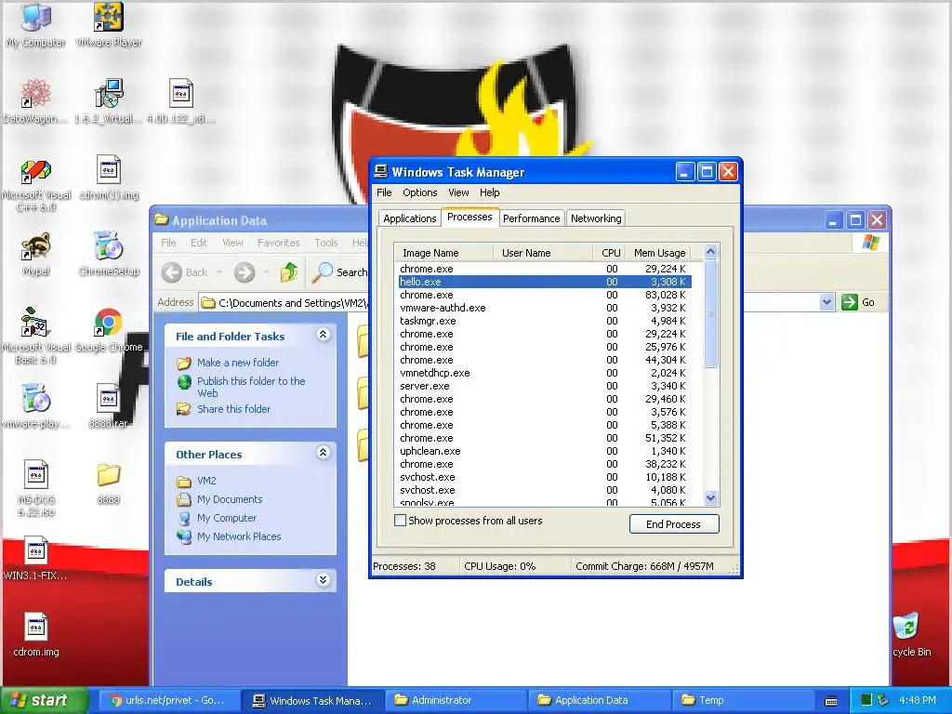
Task: Switch to the Networking tab
Action: (x=596, y=218)
